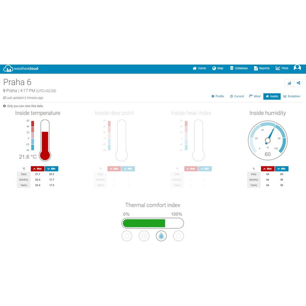
Task: Open the Home page in navbar
Action: tap(199, 68)
